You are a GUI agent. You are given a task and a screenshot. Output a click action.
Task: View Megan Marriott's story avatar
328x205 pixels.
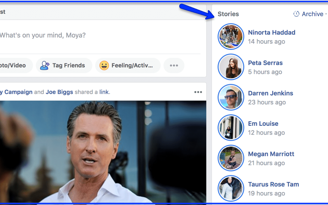(x=231, y=158)
